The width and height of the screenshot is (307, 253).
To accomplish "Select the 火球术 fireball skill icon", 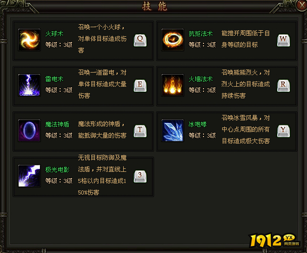I will [x=29, y=40].
